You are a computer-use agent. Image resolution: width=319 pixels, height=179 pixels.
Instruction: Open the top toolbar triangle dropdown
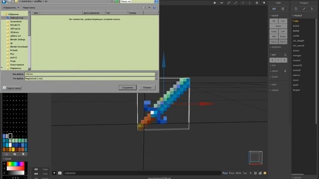pyautogui.click(x=264, y=3)
